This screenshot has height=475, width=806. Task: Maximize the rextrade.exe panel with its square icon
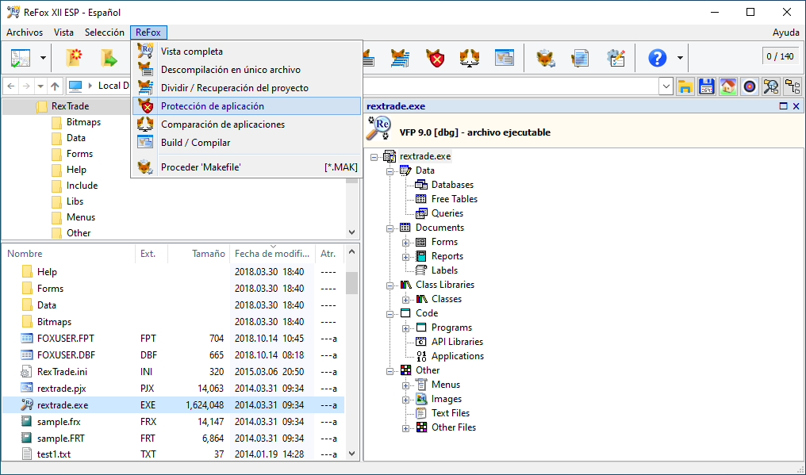point(783,106)
